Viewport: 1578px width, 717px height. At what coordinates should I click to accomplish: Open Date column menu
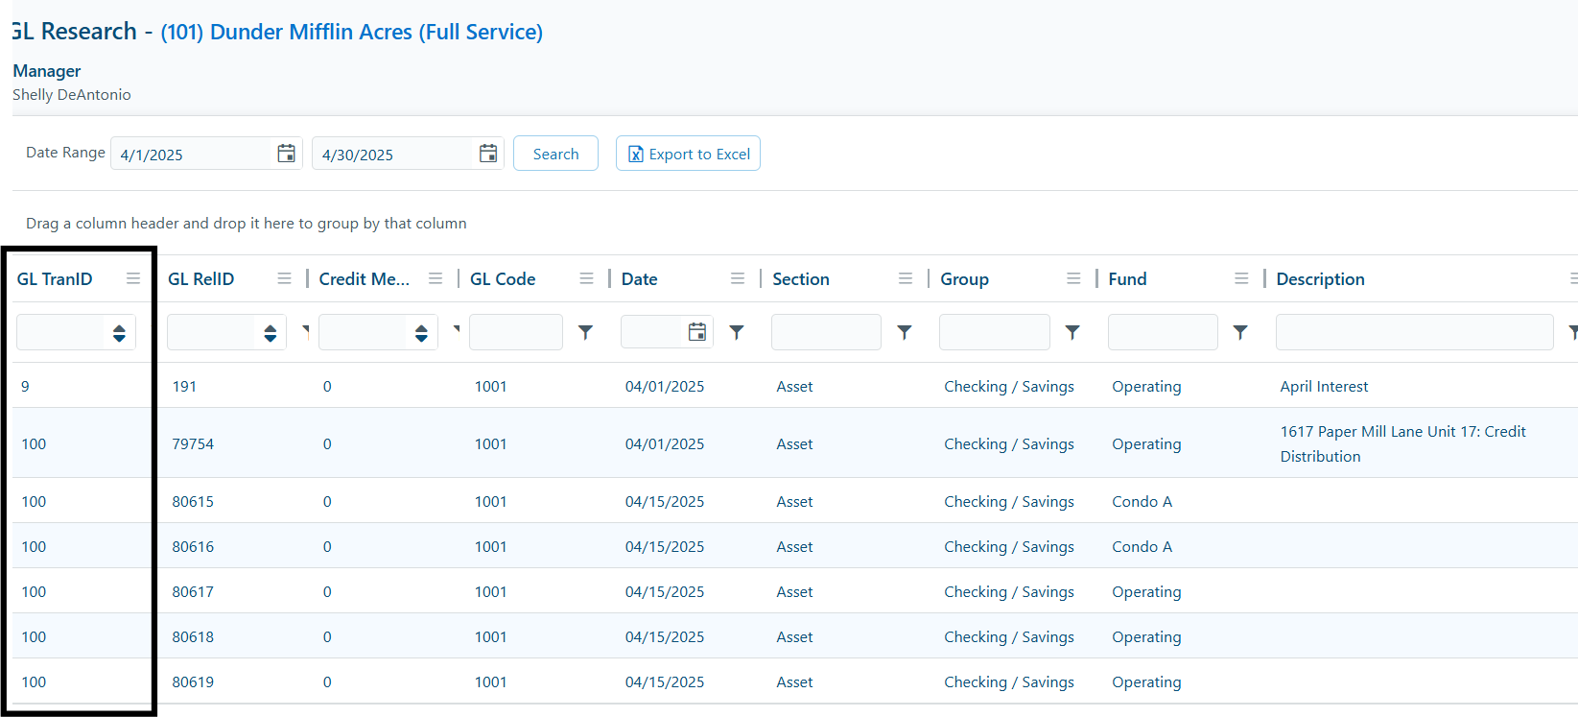pyautogui.click(x=738, y=278)
